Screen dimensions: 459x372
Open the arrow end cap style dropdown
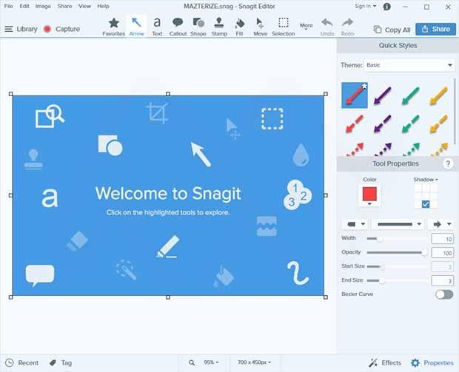[442, 224]
